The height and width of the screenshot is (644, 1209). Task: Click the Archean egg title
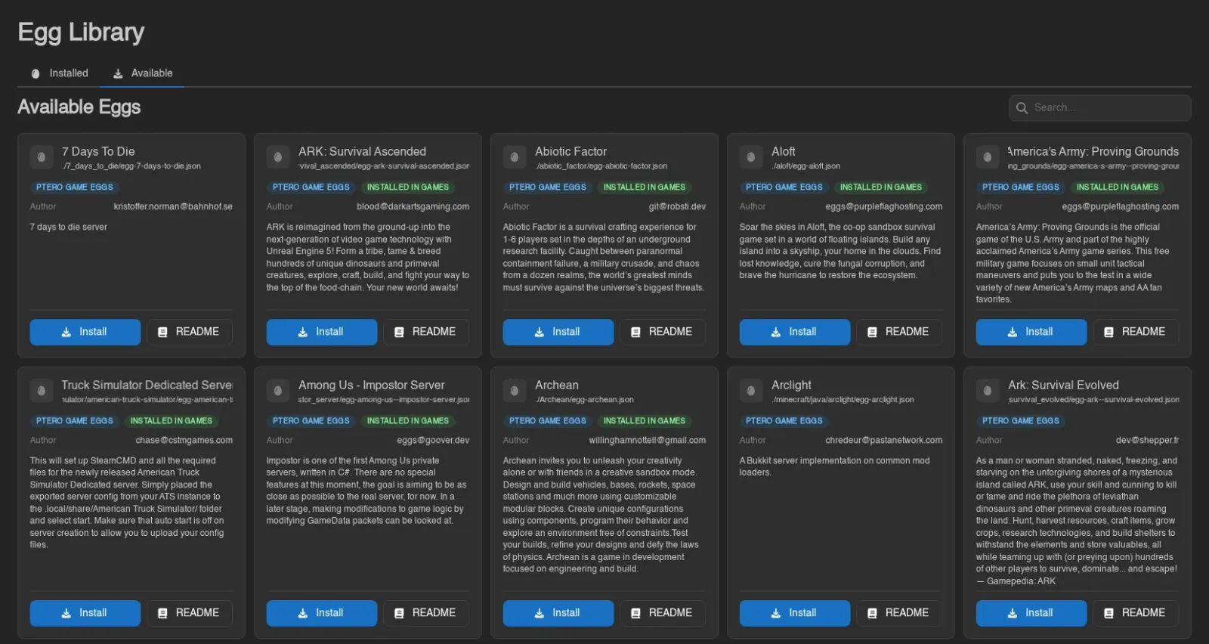[x=557, y=385]
